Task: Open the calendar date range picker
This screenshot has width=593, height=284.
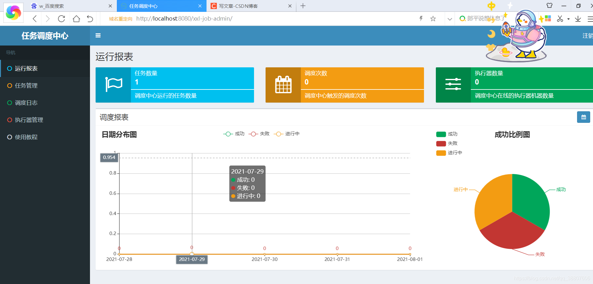Action: [x=583, y=117]
